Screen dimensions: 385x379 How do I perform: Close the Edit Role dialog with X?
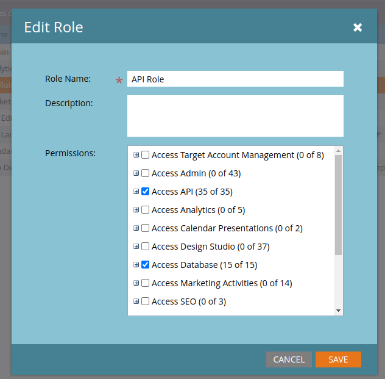point(358,27)
